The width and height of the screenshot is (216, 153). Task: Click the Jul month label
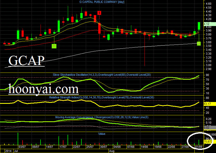pos(16,151)
